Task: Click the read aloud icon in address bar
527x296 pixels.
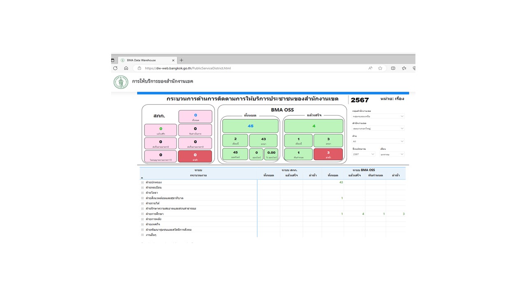Action: (x=370, y=68)
